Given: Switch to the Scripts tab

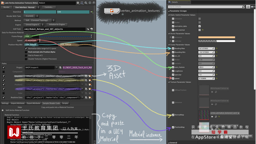Looking at the screenshot, I should click(x=65, y=103).
